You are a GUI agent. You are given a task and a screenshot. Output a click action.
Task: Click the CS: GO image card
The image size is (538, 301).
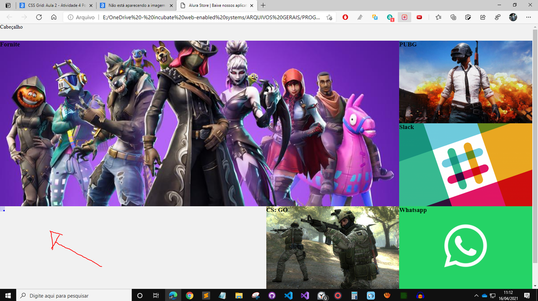(332, 247)
